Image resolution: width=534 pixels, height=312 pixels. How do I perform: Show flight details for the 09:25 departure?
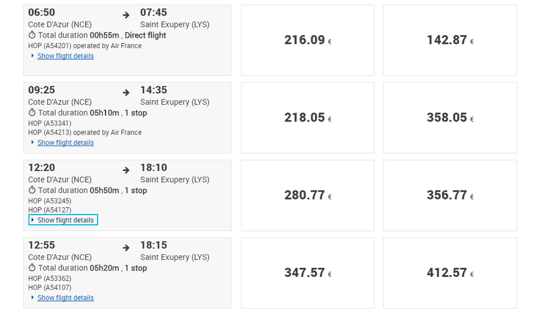pos(65,142)
